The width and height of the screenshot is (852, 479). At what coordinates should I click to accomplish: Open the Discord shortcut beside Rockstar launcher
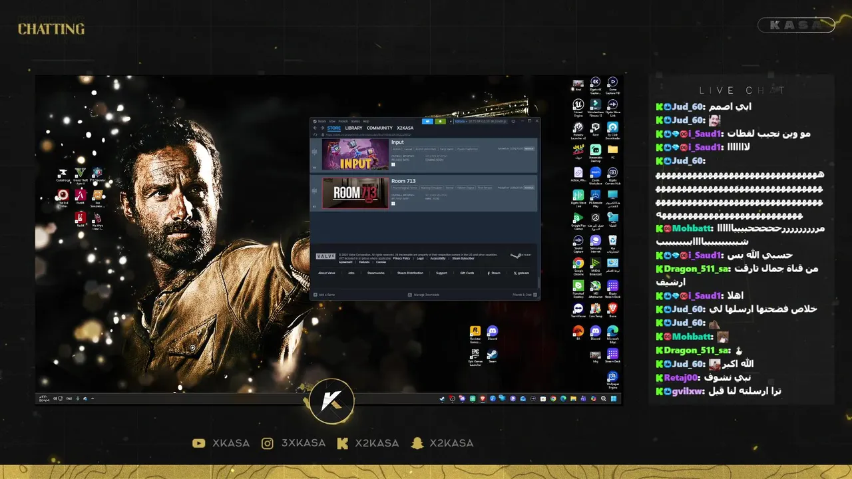point(493,333)
